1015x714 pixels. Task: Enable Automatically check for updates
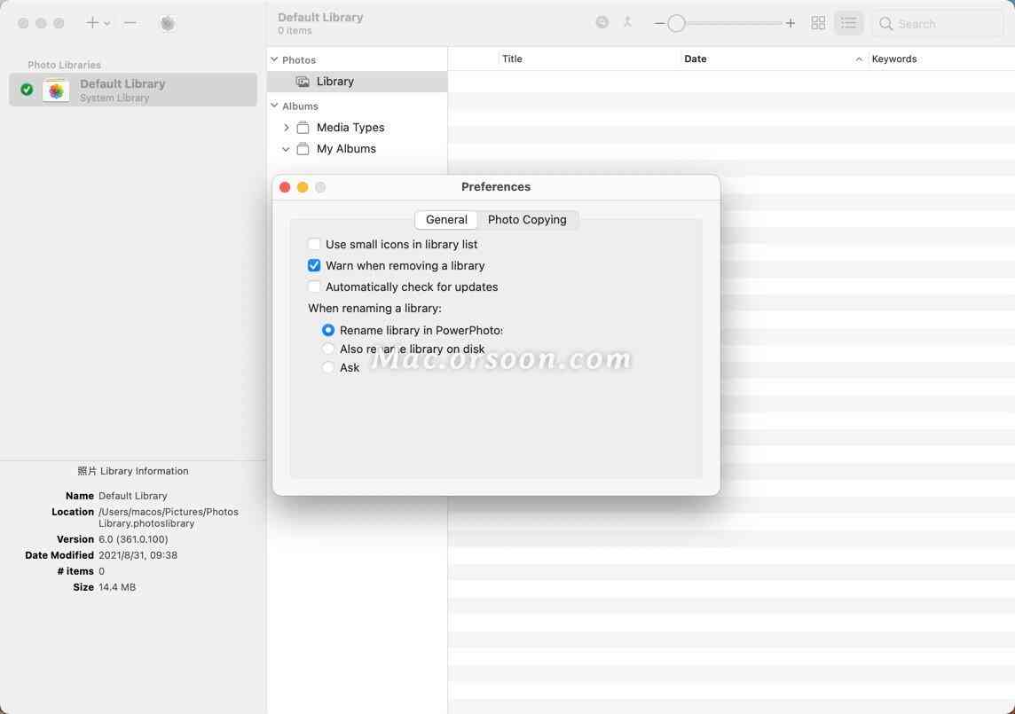[314, 286]
